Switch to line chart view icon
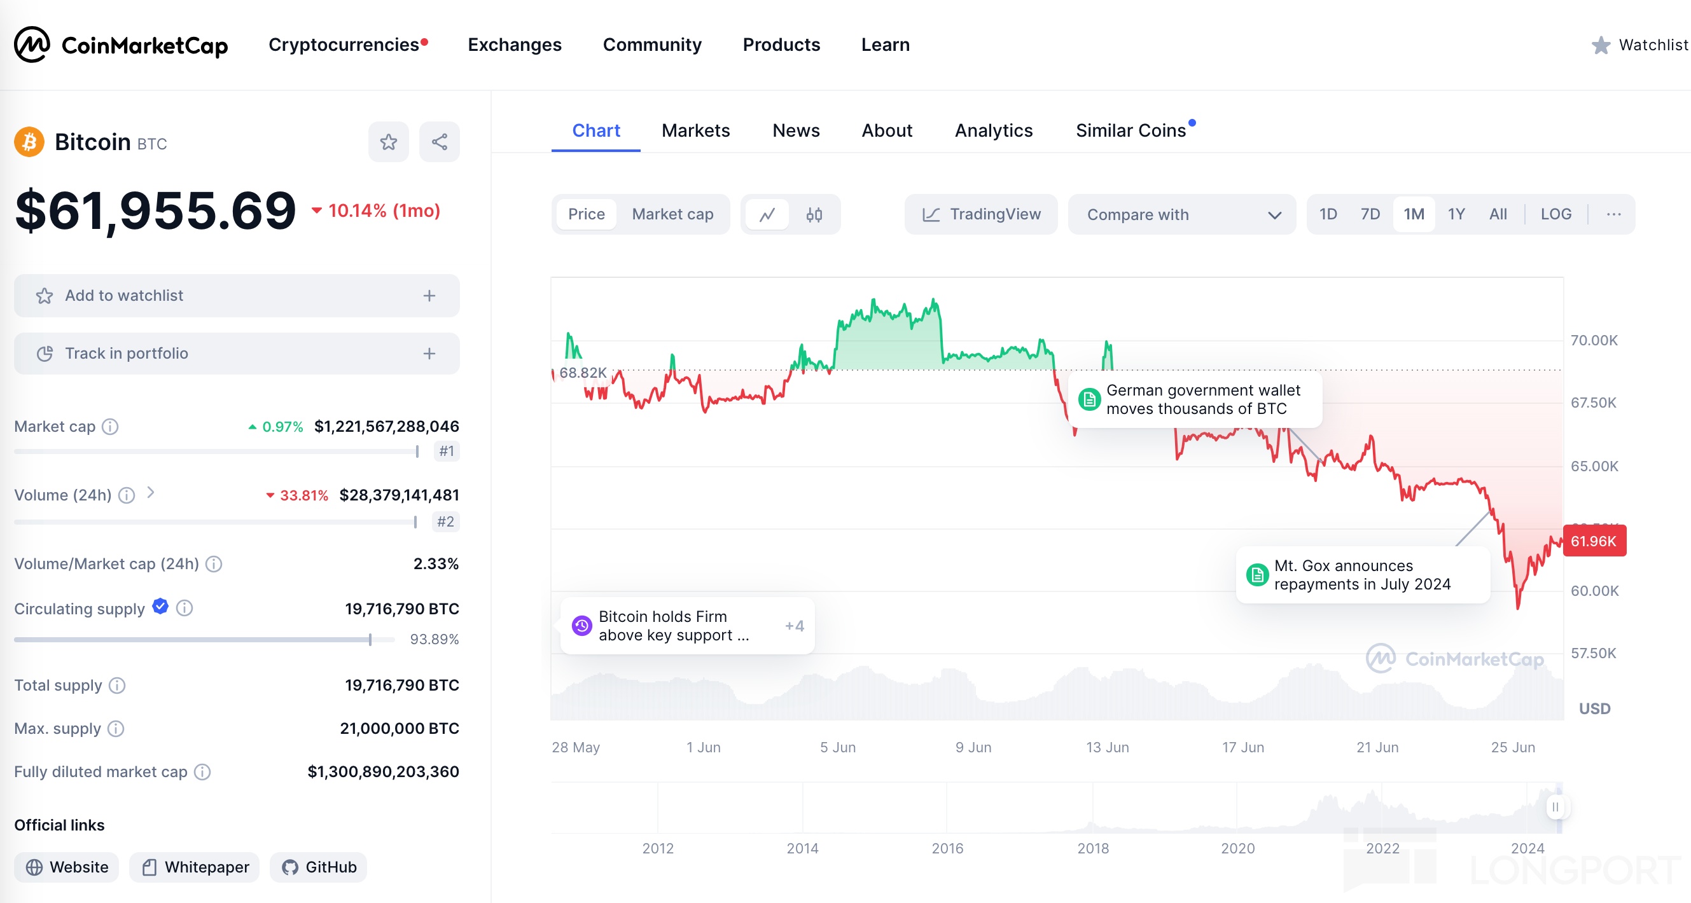Image resolution: width=1691 pixels, height=903 pixels. pos(767,214)
